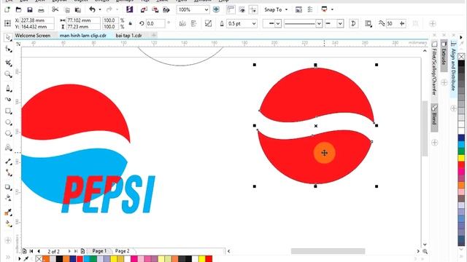Select the Text tool
467x262 pixels.
coord(8,148)
